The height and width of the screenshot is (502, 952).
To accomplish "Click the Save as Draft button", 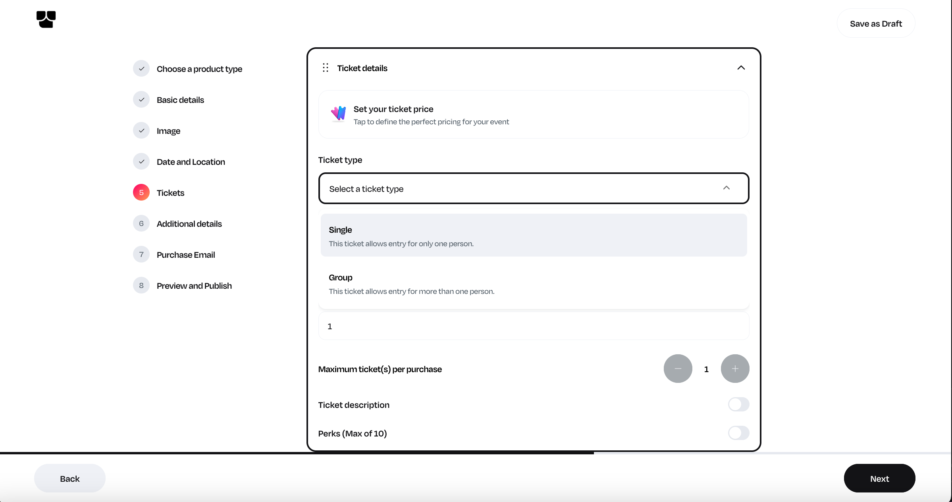I will coord(876,23).
